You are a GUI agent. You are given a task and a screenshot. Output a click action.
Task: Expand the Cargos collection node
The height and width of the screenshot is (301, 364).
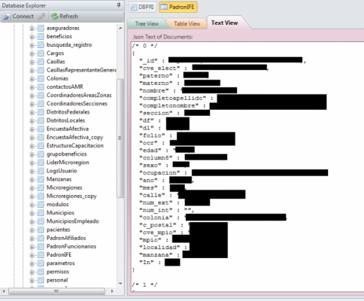tap(32, 53)
